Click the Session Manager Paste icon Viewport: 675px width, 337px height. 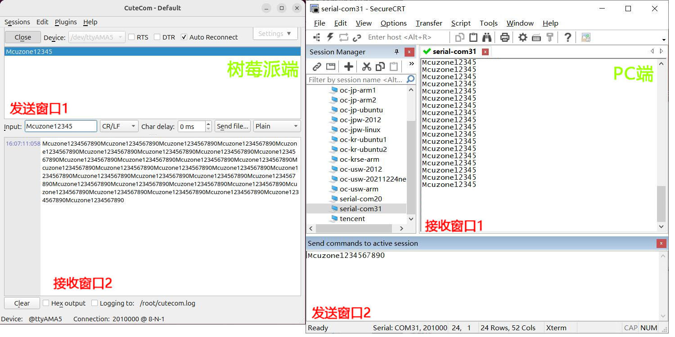click(x=394, y=67)
